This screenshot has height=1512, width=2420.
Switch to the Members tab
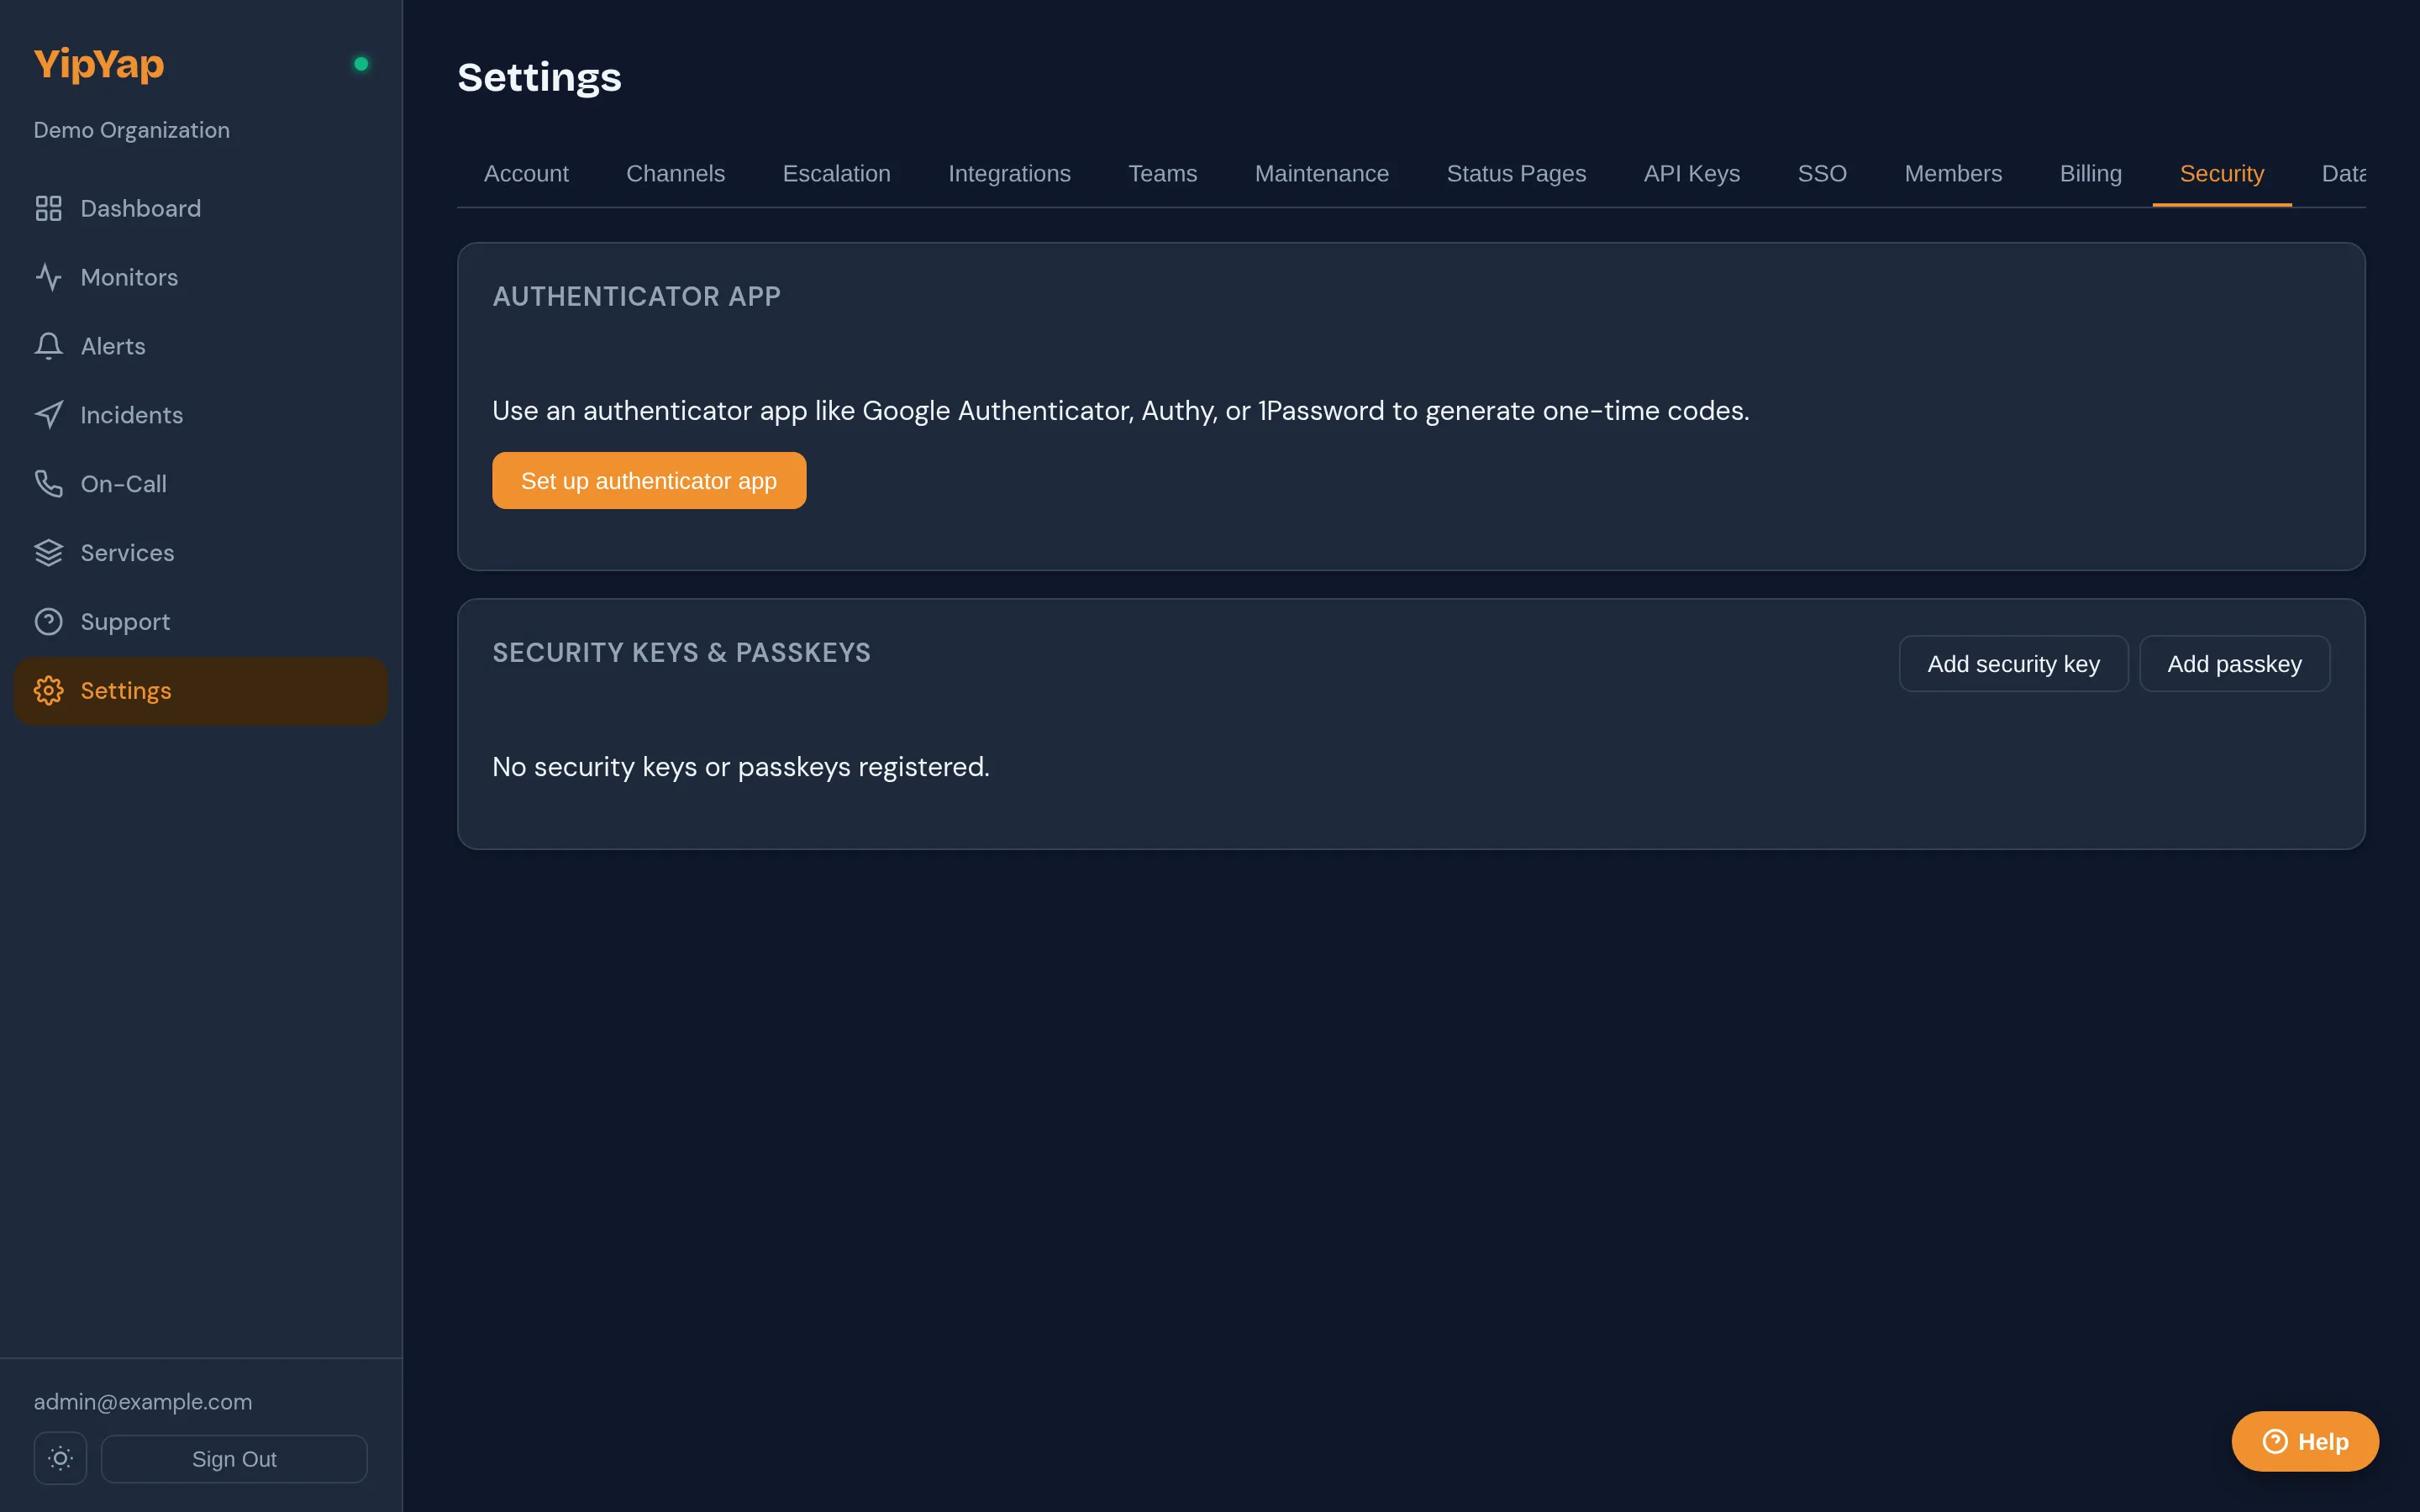pyautogui.click(x=1953, y=173)
